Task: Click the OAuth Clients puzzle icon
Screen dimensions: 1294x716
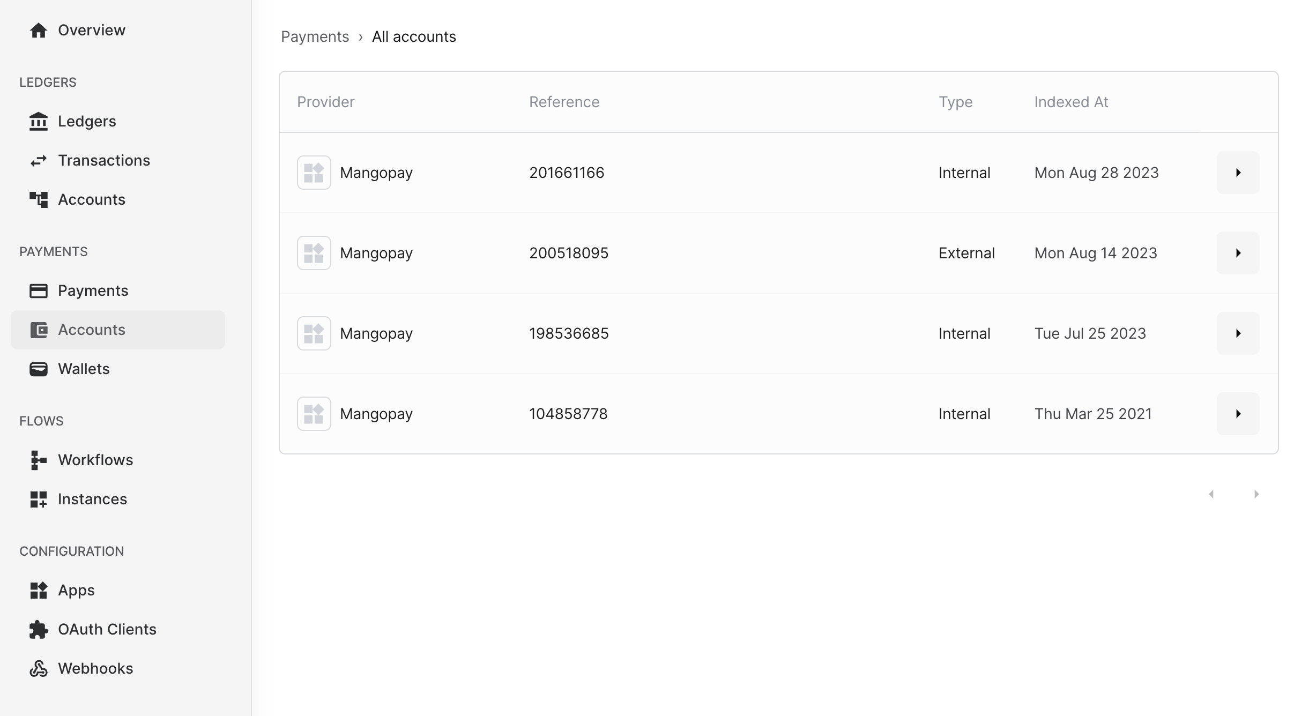Action: click(38, 630)
